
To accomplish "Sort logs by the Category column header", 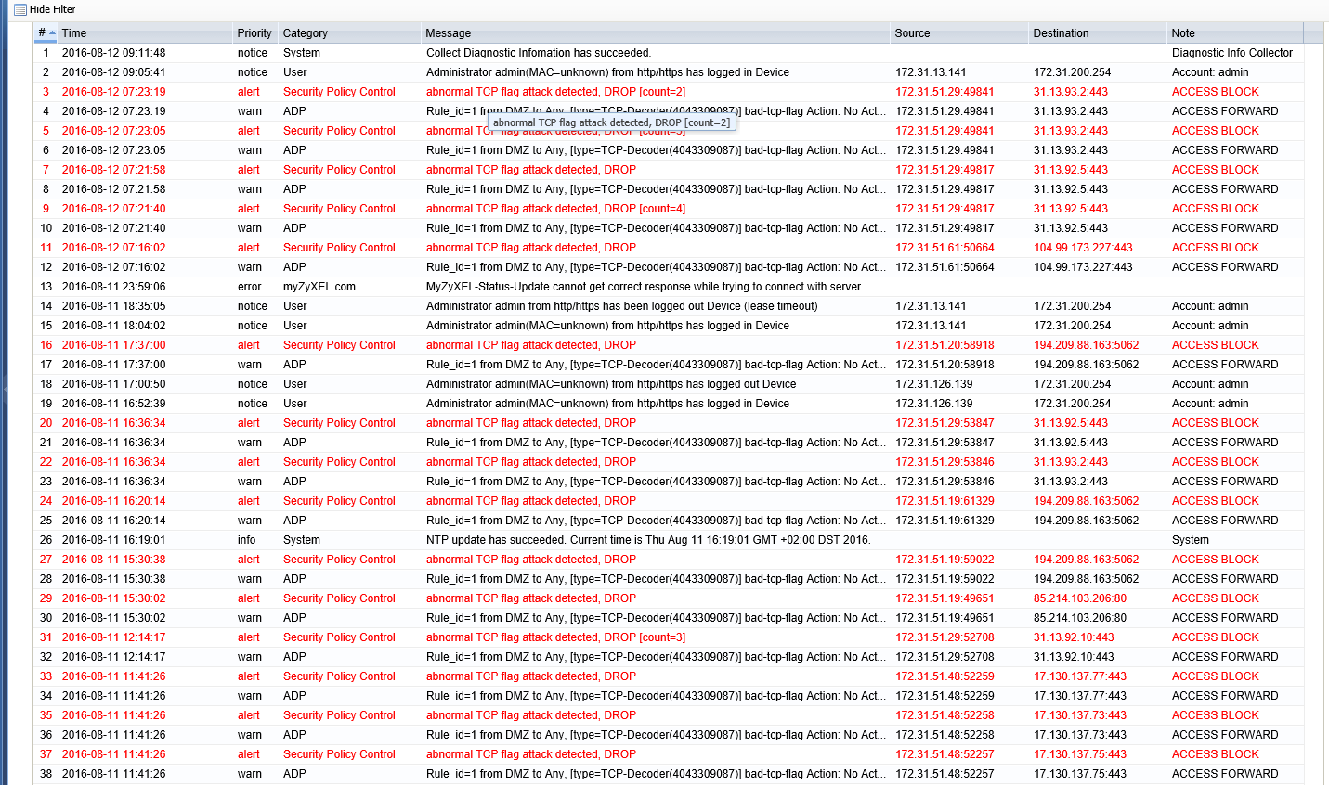I will click(x=306, y=32).
